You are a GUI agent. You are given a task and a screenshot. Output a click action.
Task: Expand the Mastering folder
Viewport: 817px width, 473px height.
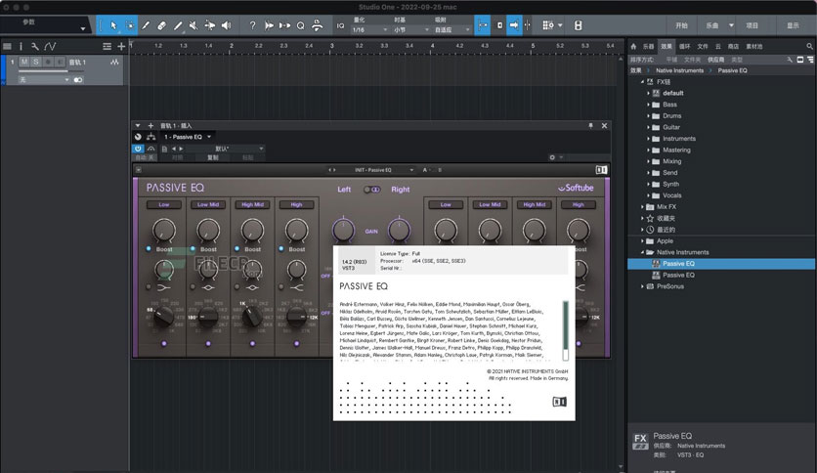(649, 150)
